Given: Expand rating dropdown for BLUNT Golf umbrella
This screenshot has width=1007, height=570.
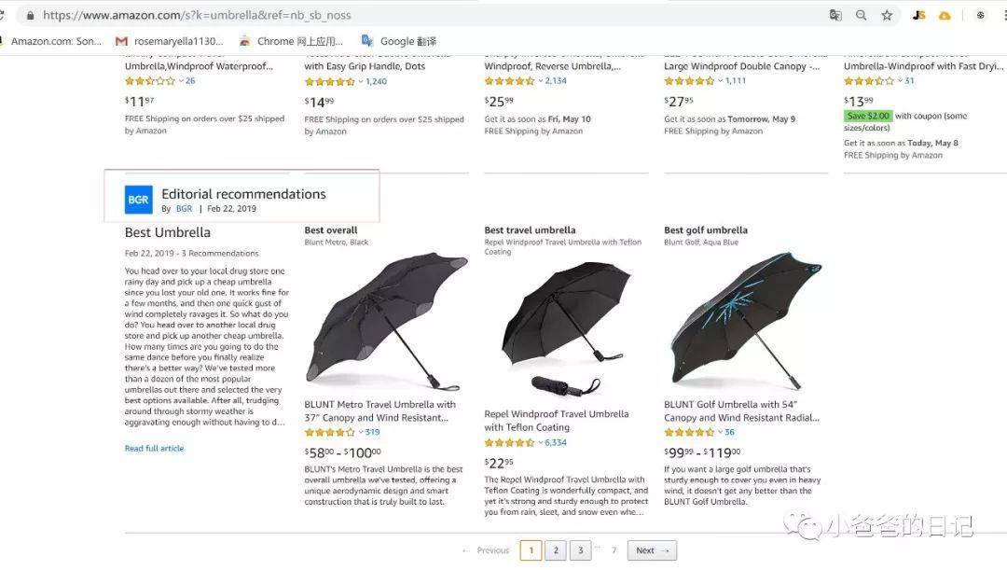Looking at the screenshot, I should [721, 432].
